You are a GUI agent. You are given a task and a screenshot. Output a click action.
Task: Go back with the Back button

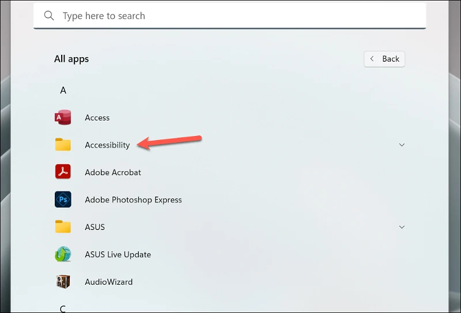384,59
